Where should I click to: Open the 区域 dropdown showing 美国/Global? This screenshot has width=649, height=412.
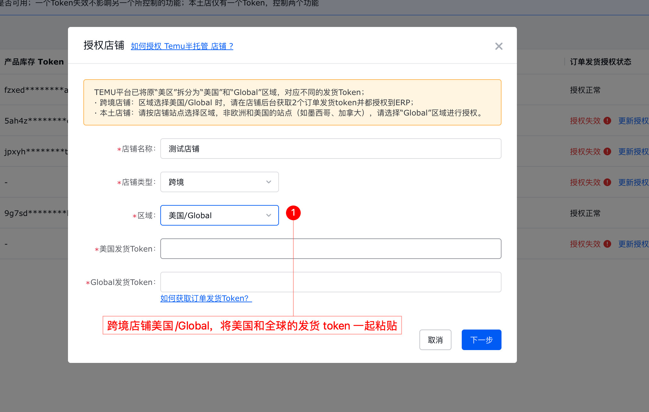click(x=219, y=215)
